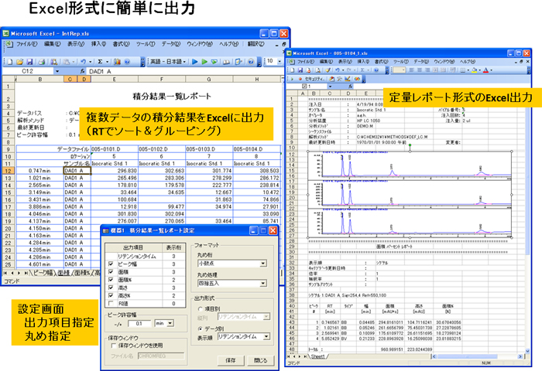Viewport: 542px width, 371px height.
Task: Switch to 面積 sheet tab
Action: click(63, 273)
